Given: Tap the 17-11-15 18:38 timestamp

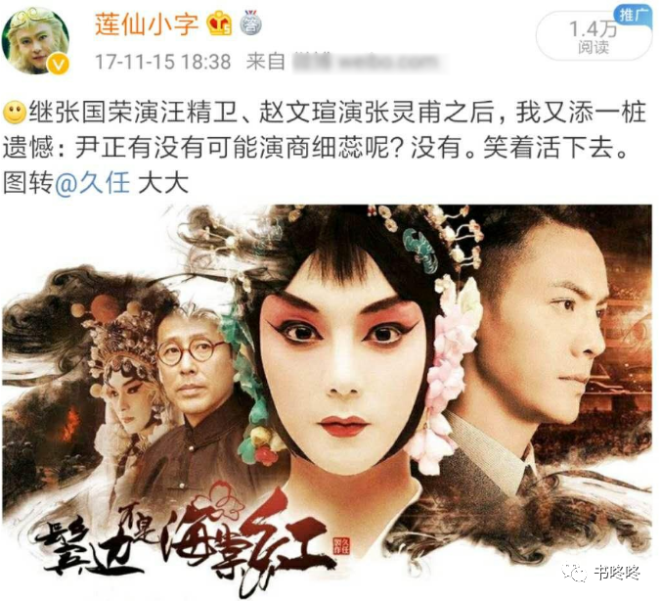Looking at the screenshot, I should (163, 62).
